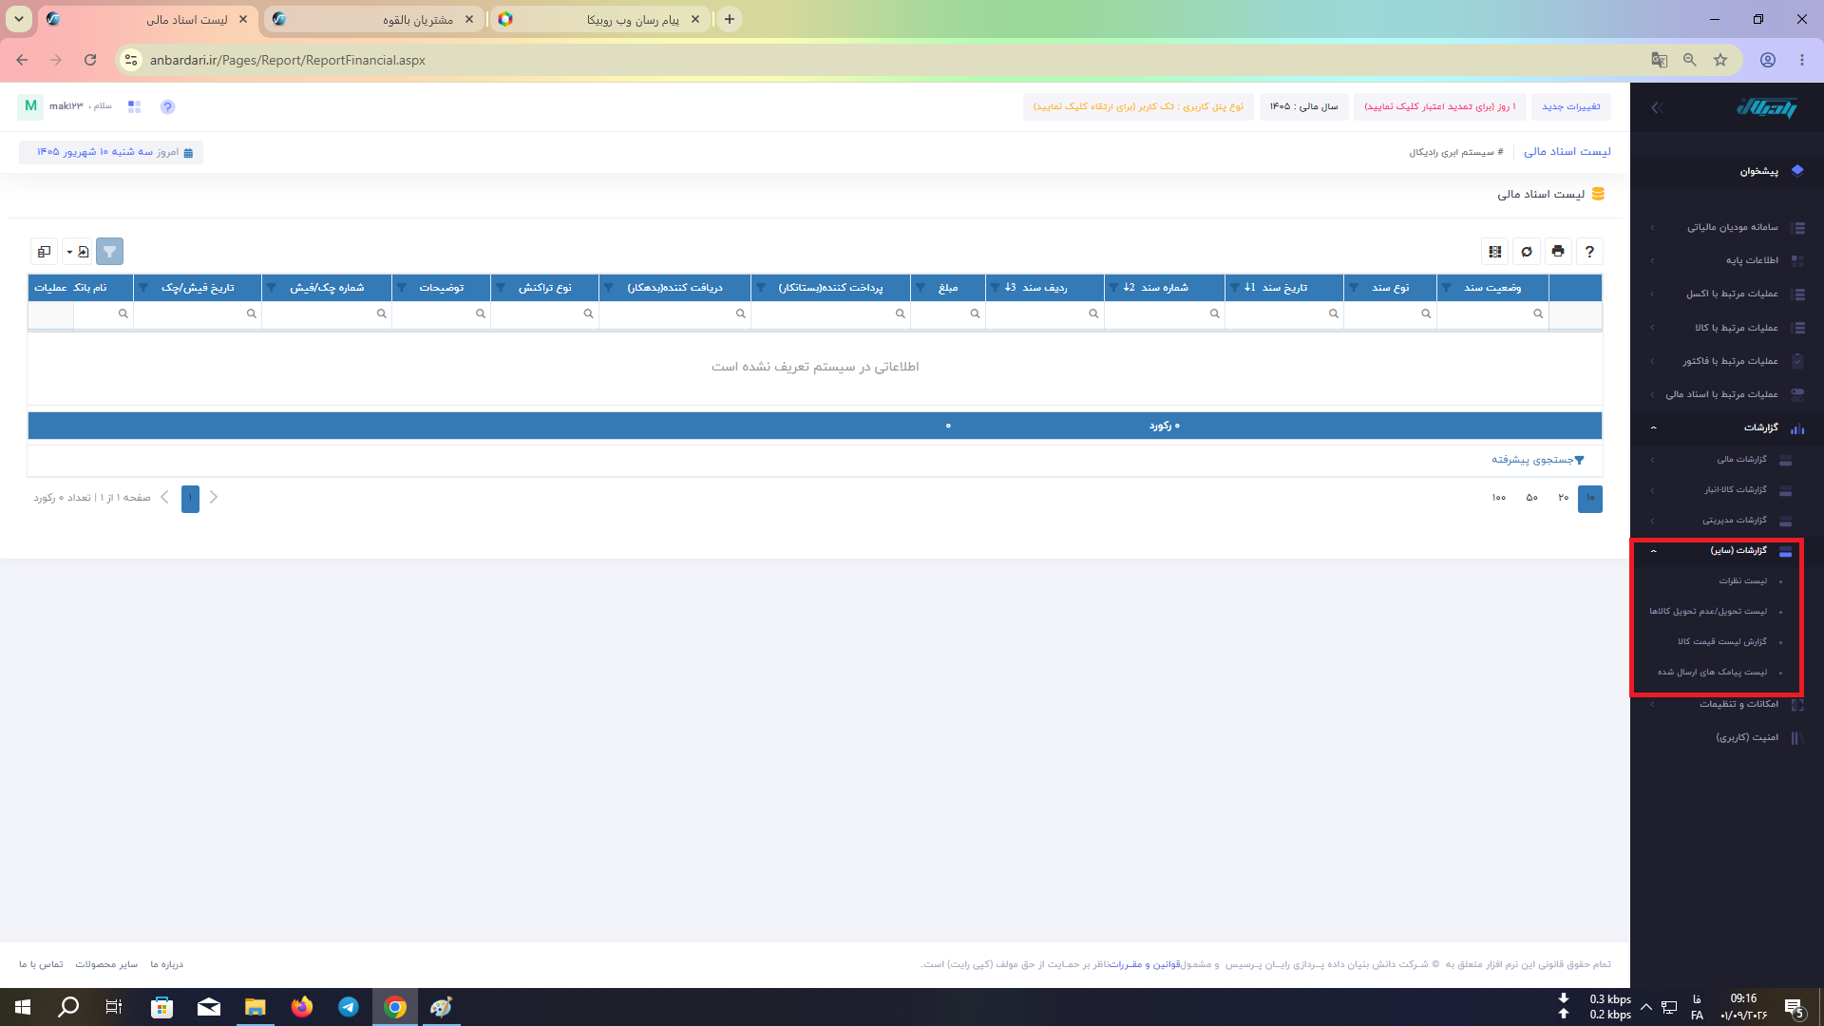Click search field under نام بانک column

[x=104, y=313]
